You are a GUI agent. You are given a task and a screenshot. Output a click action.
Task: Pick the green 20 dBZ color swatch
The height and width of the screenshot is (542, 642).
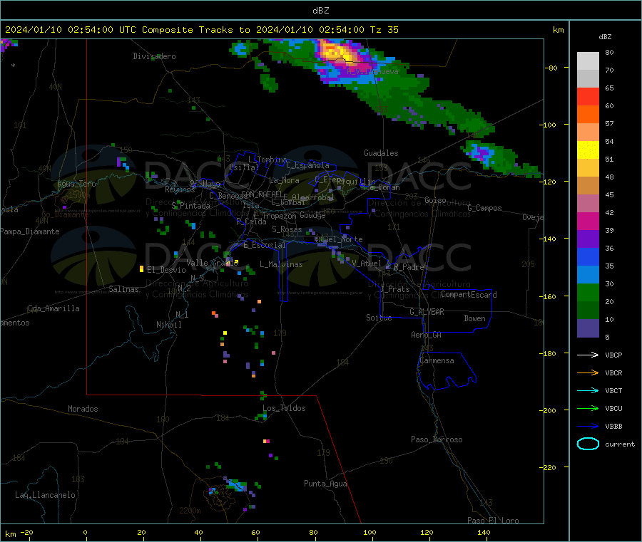pos(588,292)
